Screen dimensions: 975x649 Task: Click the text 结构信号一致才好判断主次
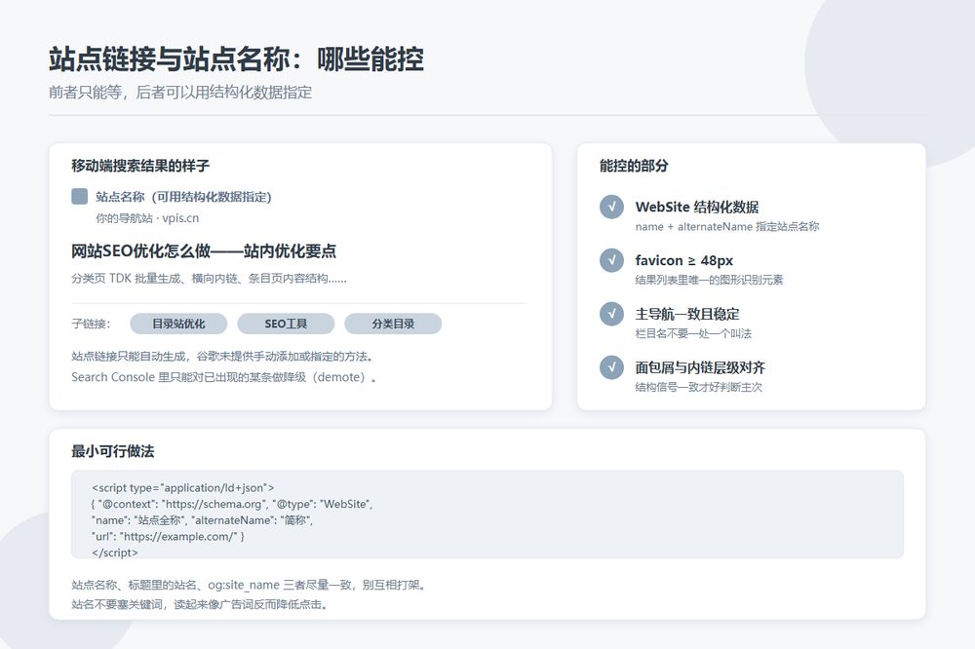698,387
